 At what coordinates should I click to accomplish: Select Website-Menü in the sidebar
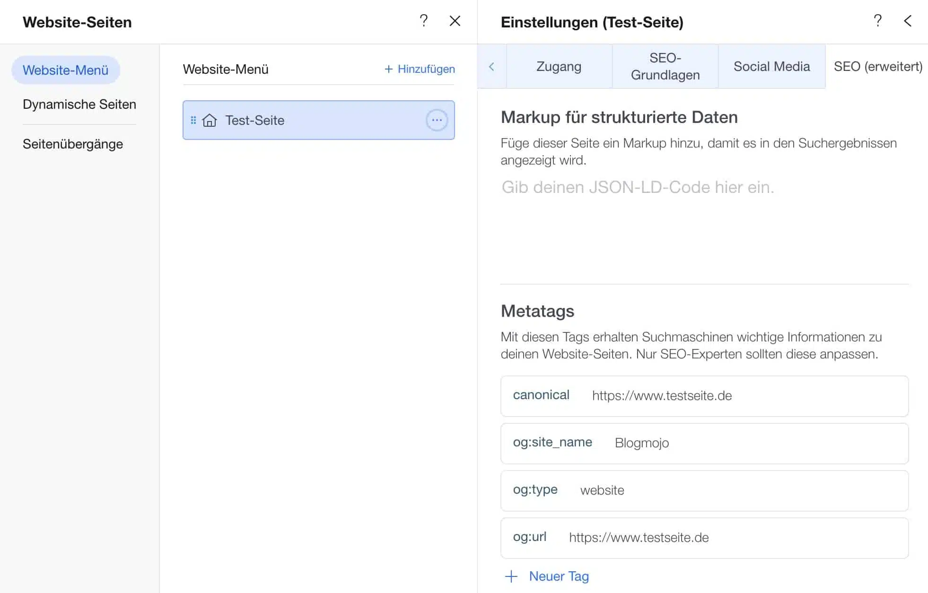click(66, 70)
